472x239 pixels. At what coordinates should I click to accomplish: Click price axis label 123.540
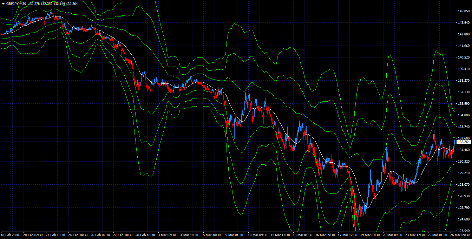(464, 231)
